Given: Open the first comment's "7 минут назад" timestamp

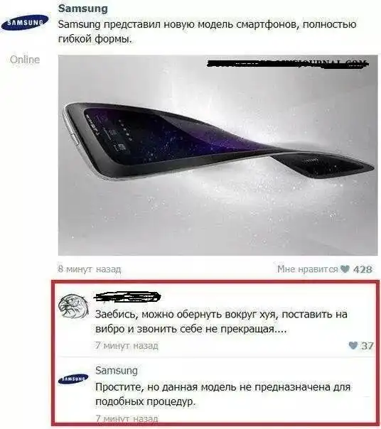Looking at the screenshot, I should click(x=127, y=346).
